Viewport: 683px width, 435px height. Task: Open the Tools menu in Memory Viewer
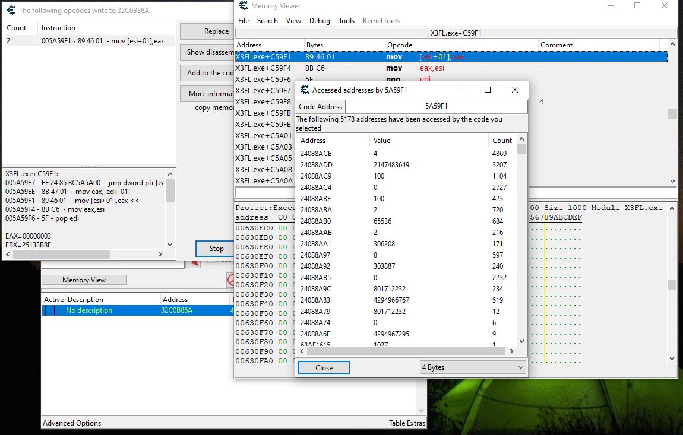pos(346,21)
